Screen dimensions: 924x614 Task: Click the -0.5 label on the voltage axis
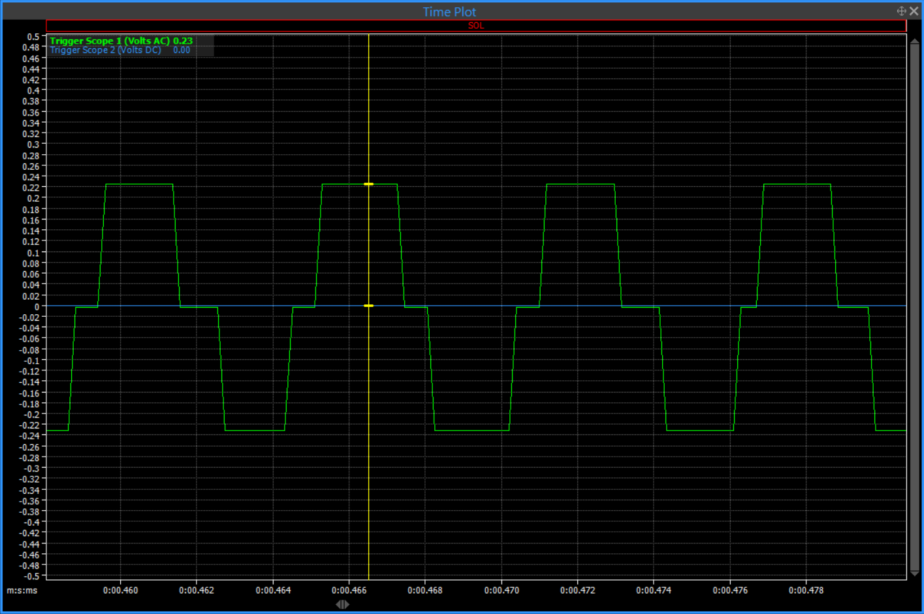[31, 576]
